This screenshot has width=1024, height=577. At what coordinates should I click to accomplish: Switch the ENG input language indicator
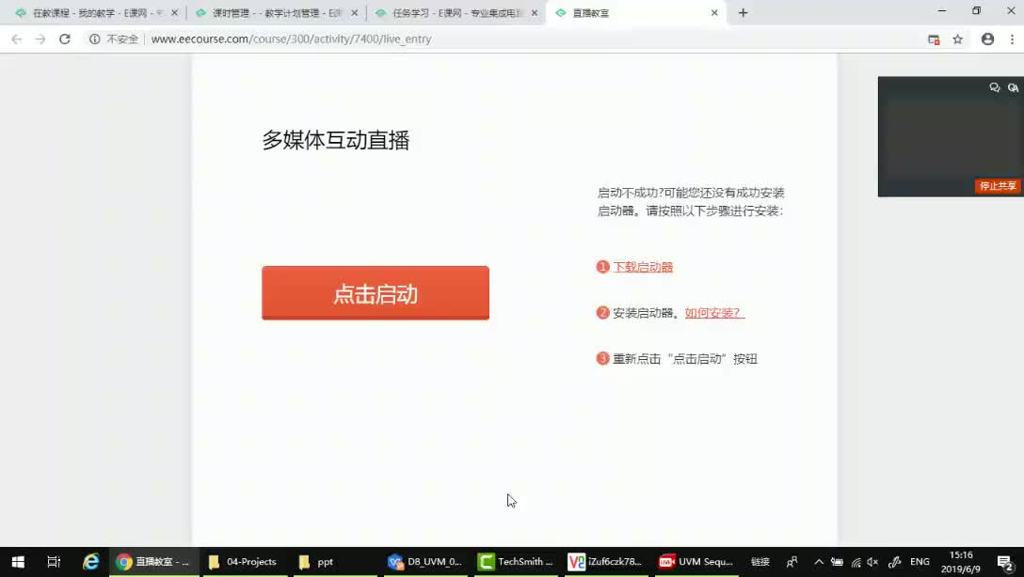pyautogui.click(x=920, y=561)
